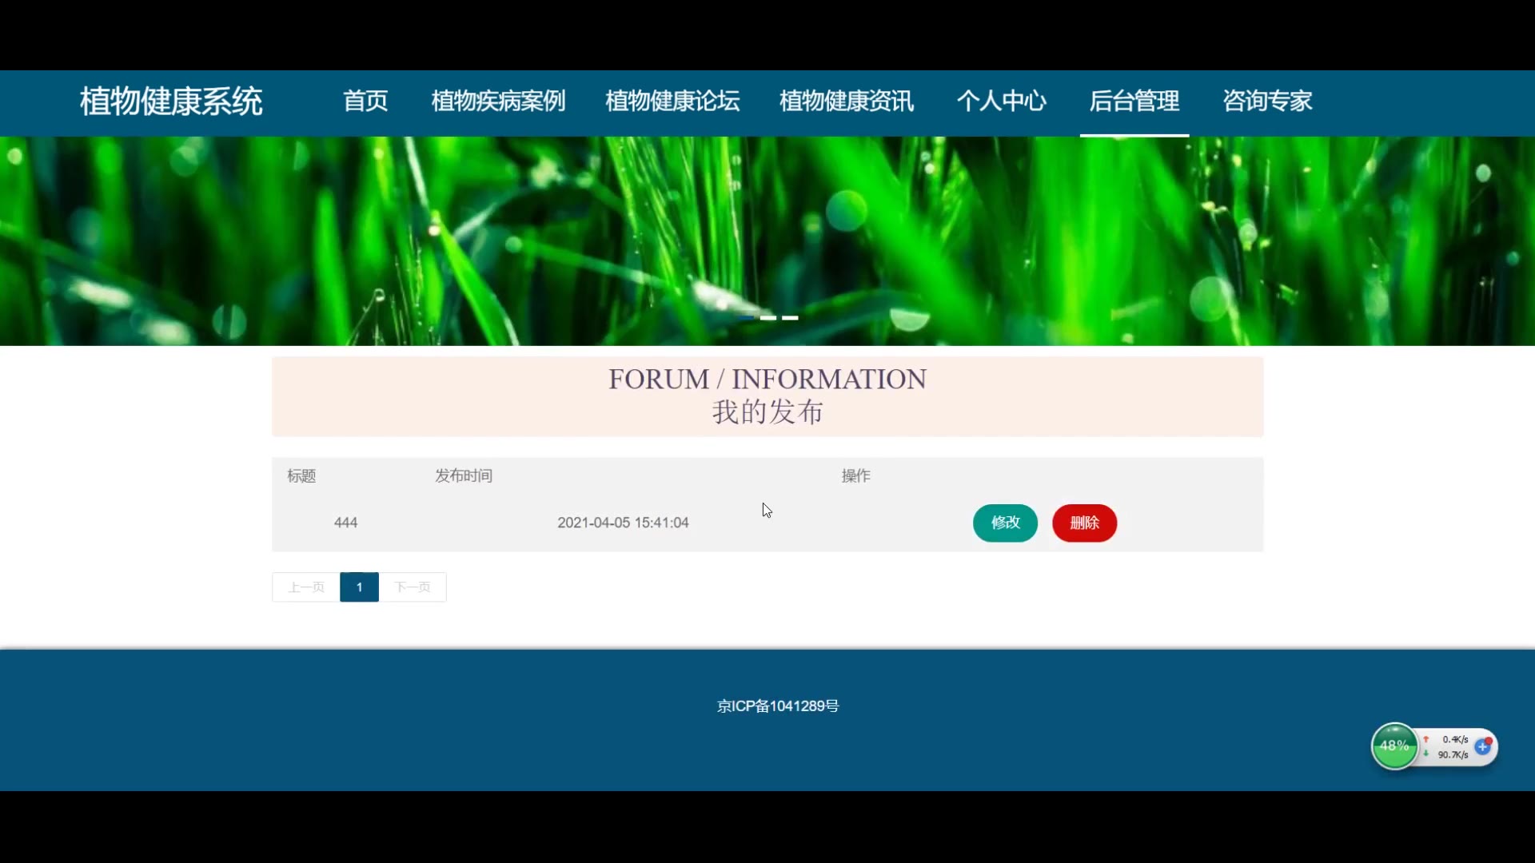Go to 植物疾病案例 section
Image resolution: width=1535 pixels, height=863 pixels.
click(498, 101)
